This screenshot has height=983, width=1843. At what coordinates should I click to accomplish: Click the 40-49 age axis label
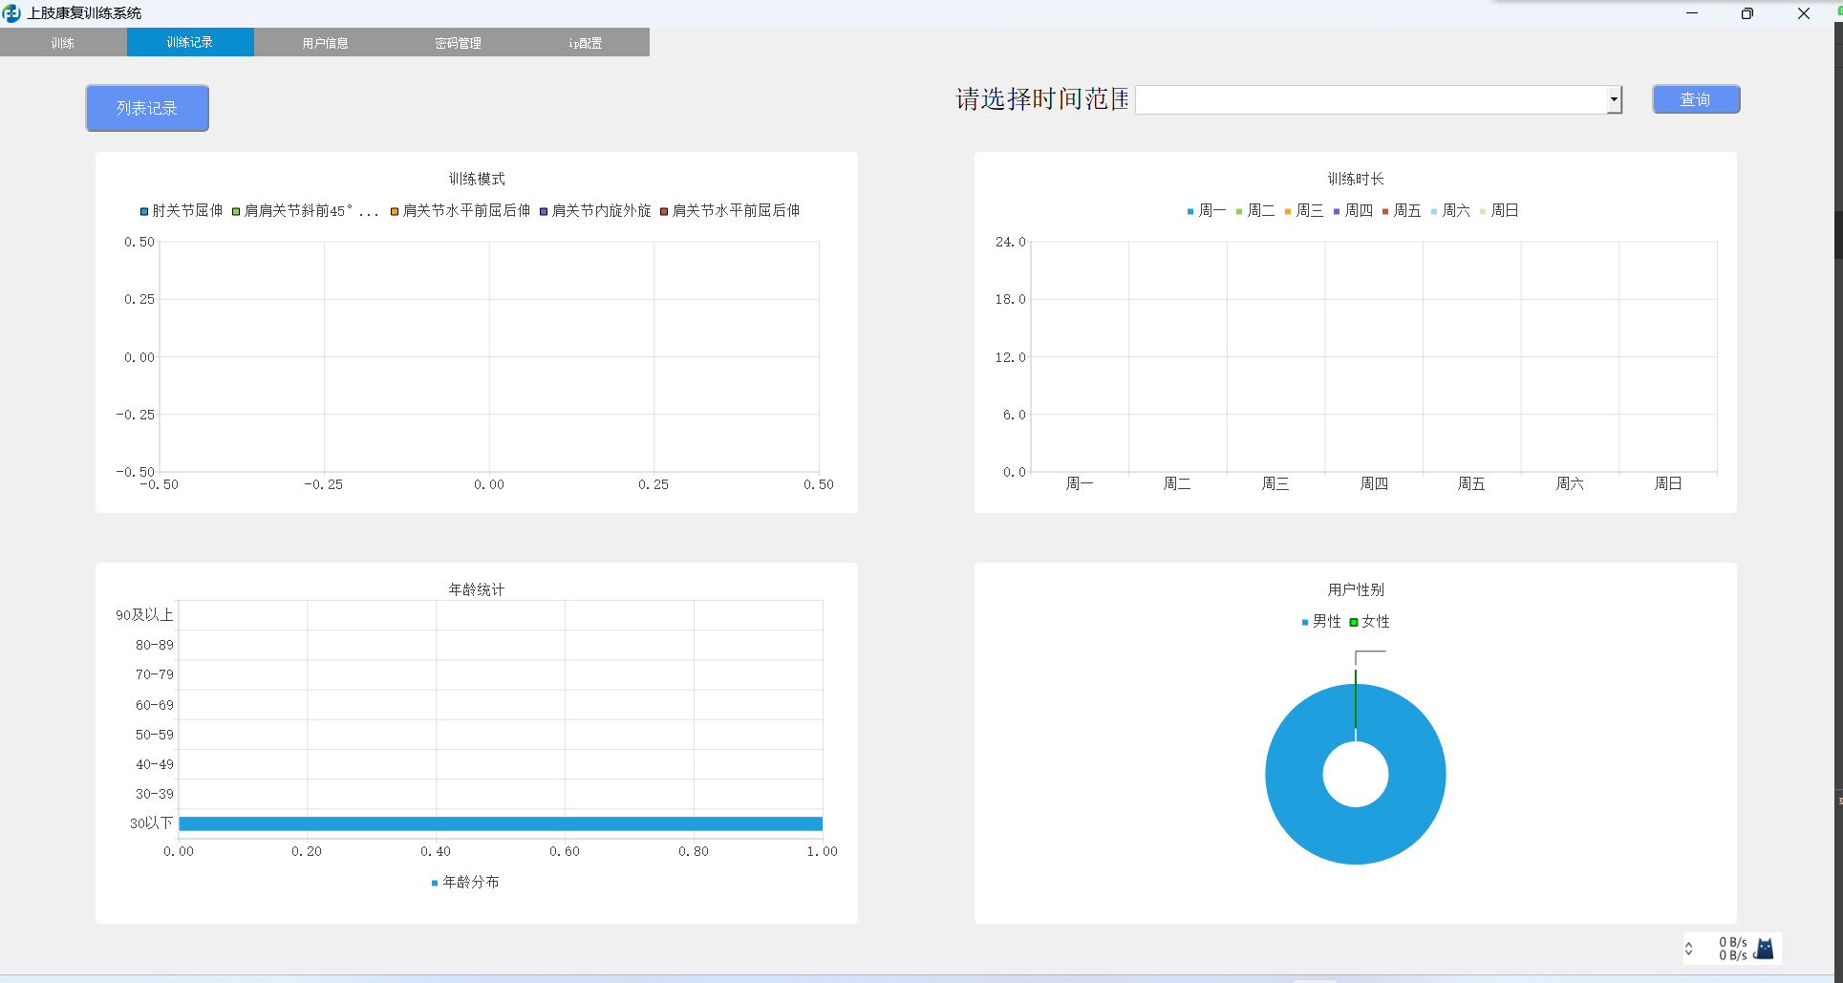155,765
